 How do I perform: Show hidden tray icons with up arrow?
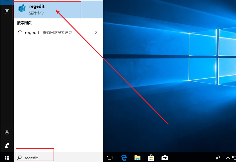tap(228, 158)
